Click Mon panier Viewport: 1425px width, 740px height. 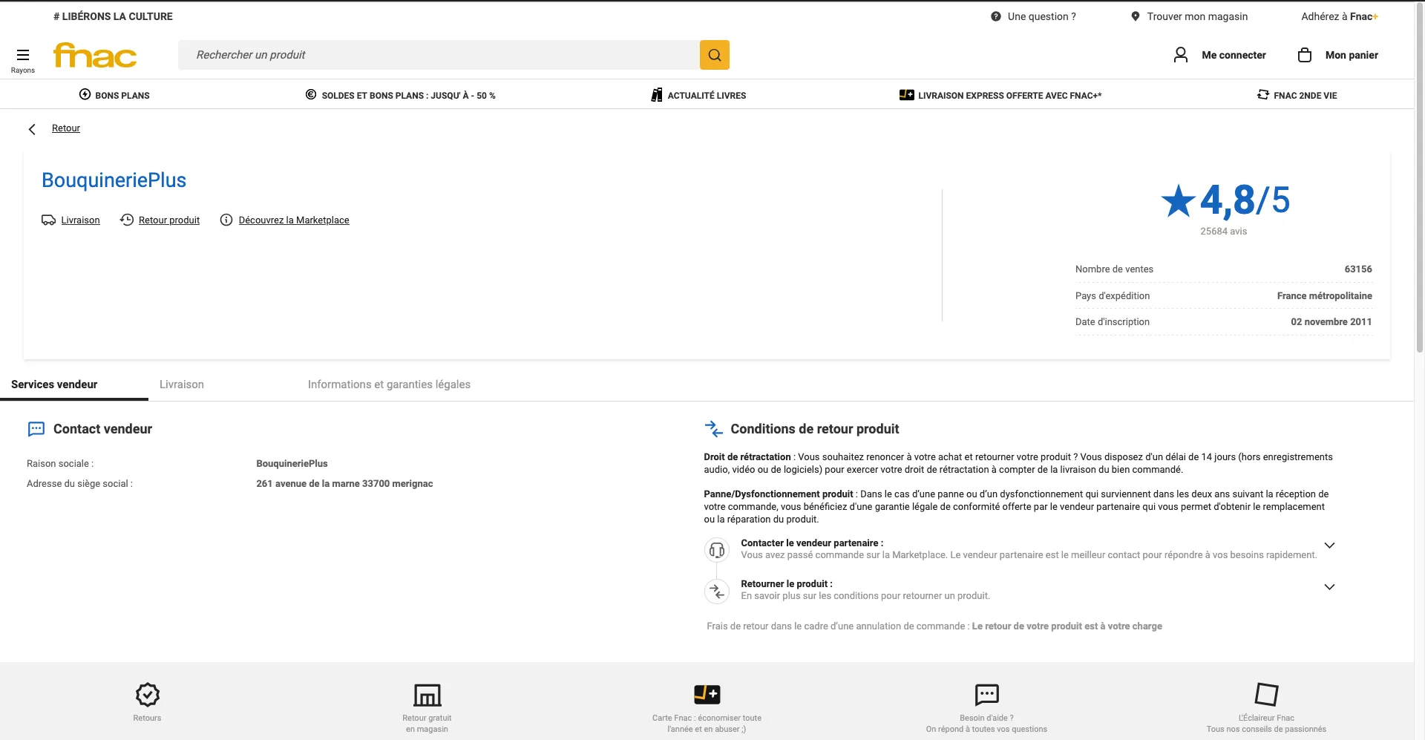pos(1352,55)
